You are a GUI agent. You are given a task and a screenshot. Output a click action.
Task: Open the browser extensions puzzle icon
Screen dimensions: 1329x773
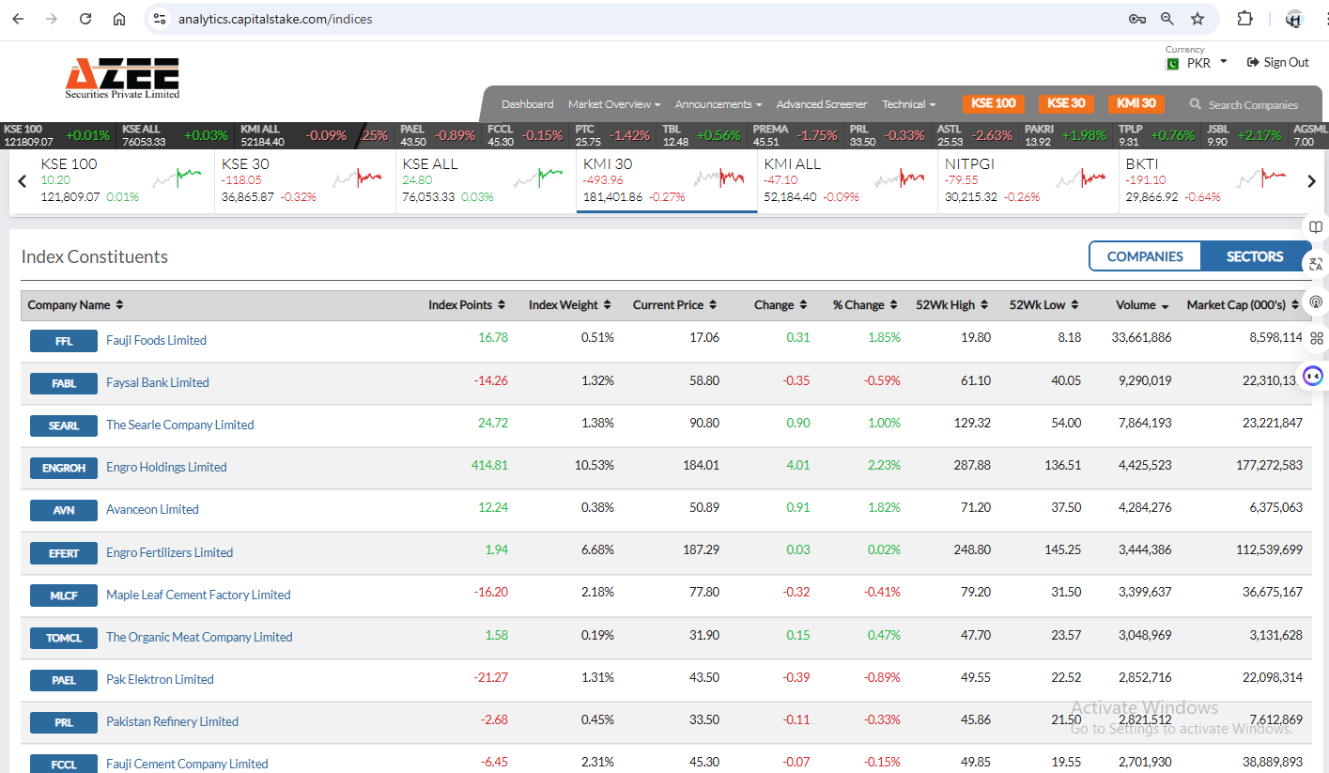[1245, 19]
